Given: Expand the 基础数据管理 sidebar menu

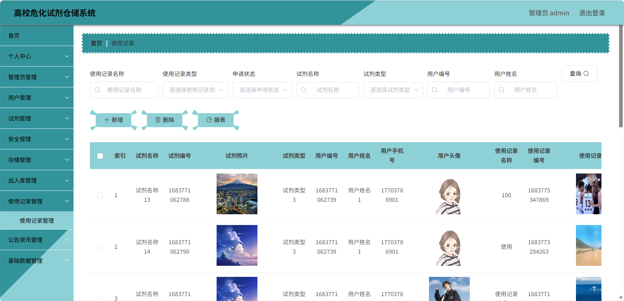Looking at the screenshot, I should [x=37, y=261].
